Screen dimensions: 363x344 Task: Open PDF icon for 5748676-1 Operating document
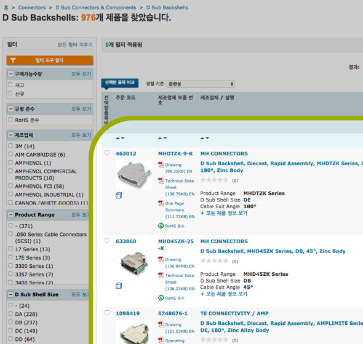(x=161, y=340)
